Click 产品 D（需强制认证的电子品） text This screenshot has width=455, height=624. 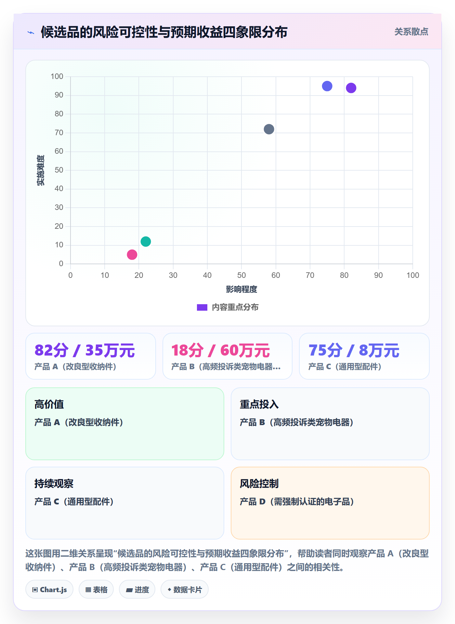coord(297,502)
